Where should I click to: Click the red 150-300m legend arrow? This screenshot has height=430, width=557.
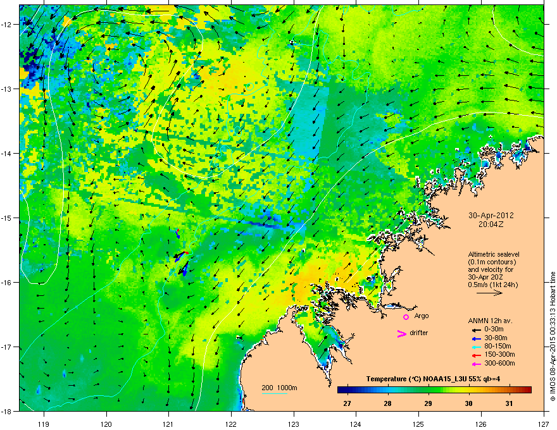coord(476,355)
